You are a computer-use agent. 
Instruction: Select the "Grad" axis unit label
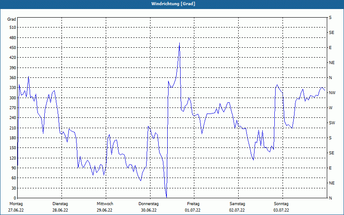click(12, 19)
